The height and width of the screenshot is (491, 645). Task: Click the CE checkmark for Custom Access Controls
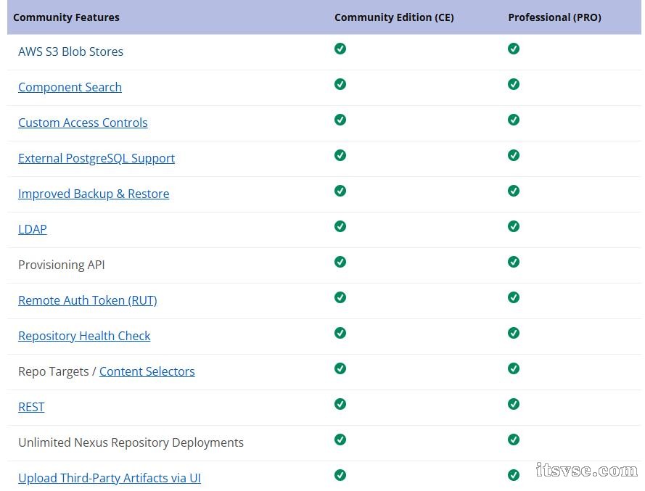point(340,120)
